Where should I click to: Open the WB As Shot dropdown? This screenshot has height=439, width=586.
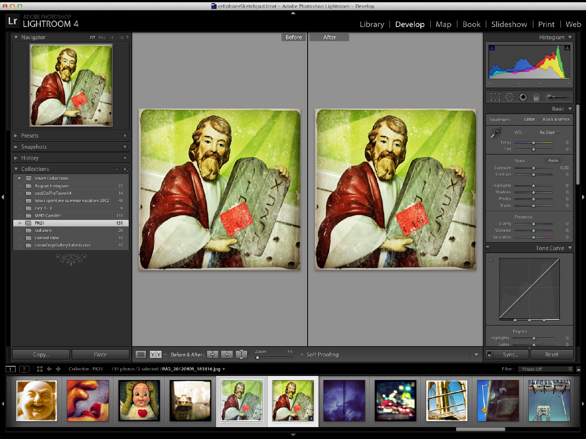pos(549,133)
